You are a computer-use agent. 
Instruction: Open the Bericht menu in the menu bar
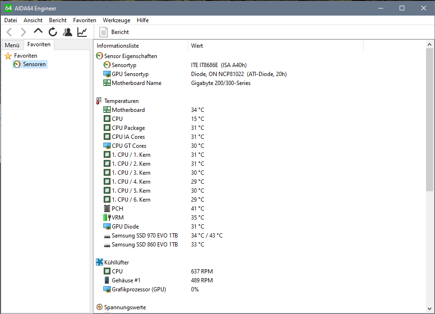coord(58,20)
